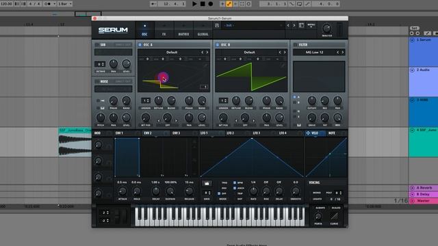Switch to the FX tab
Image resolution: width=438 pixels, height=246 pixels.
tap(164, 30)
